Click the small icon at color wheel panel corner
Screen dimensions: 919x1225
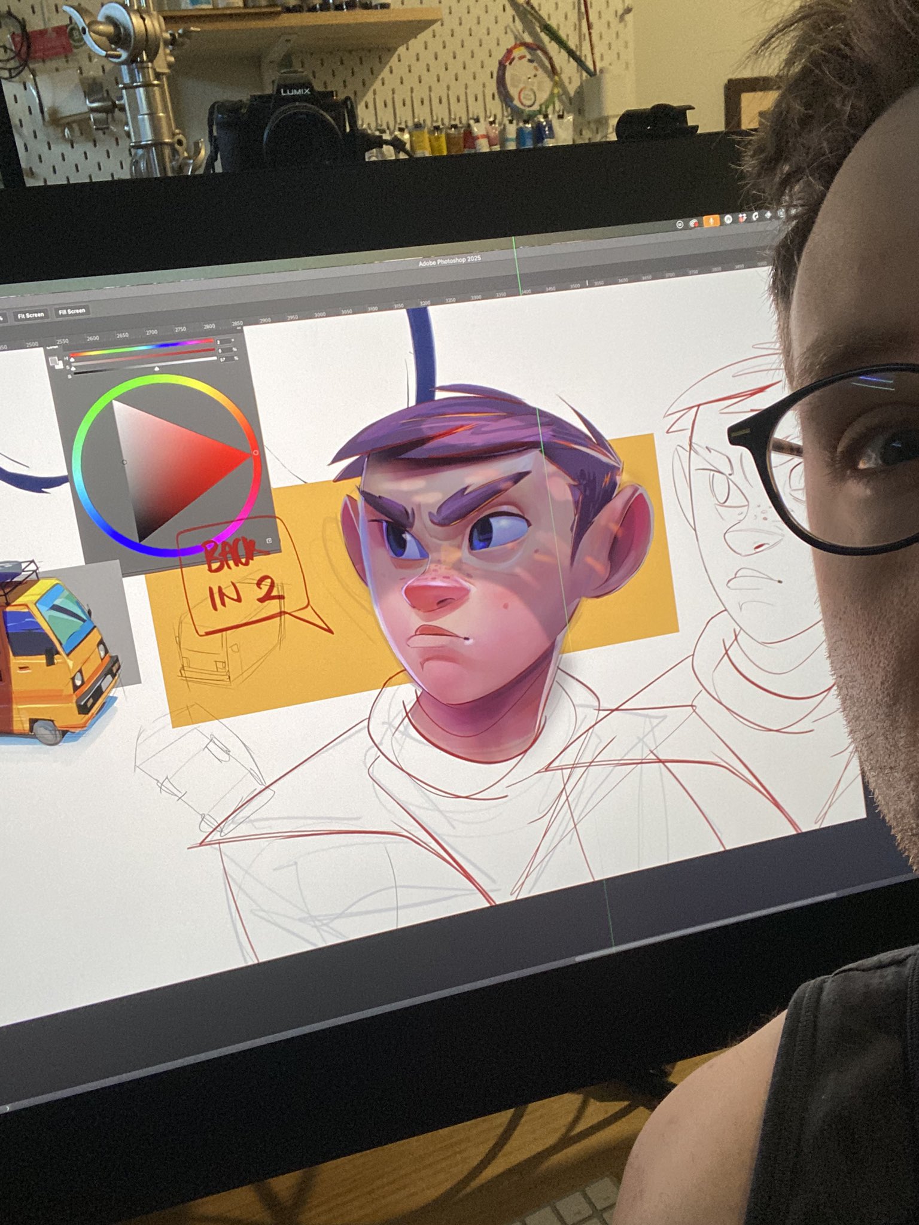[x=269, y=540]
